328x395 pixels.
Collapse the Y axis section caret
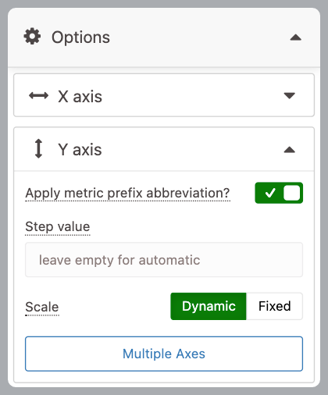pyautogui.click(x=290, y=150)
